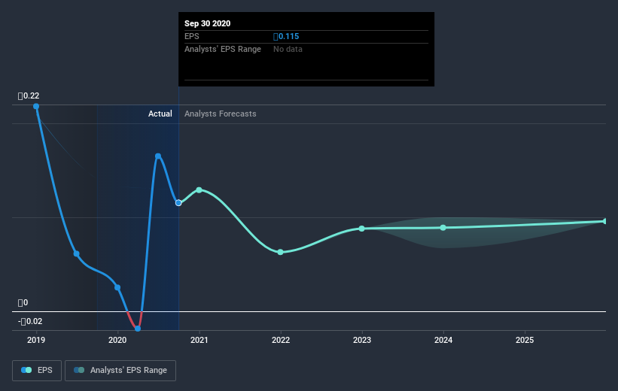Click the 0 y-axis label
Screen dimensions: 618x391
point(23,302)
